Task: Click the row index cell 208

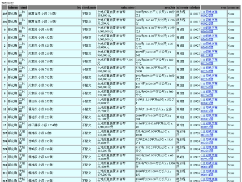Action: pyautogui.click(x=4, y=141)
